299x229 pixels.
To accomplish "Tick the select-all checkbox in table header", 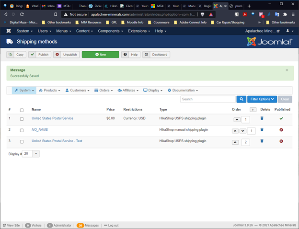I will click(22, 110).
